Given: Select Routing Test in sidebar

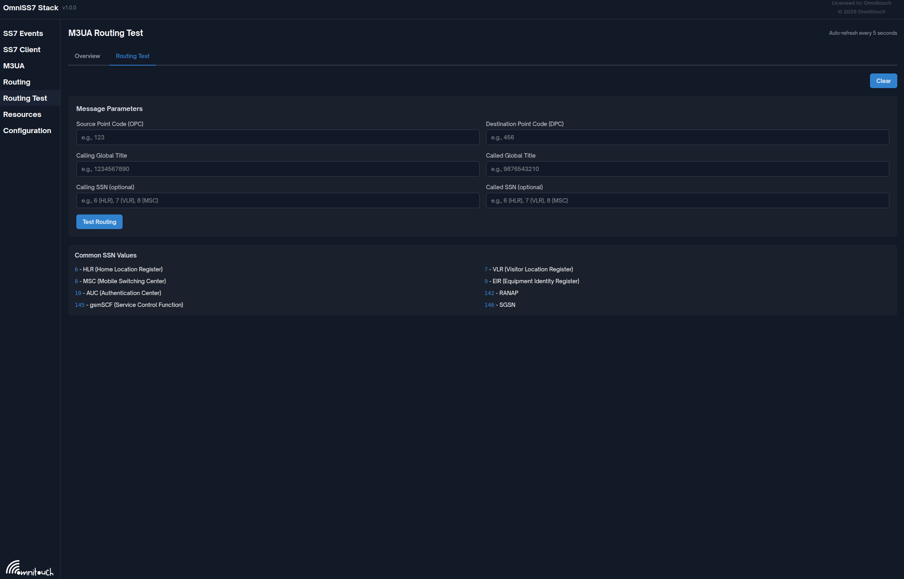Looking at the screenshot, I should coord(25,98).
